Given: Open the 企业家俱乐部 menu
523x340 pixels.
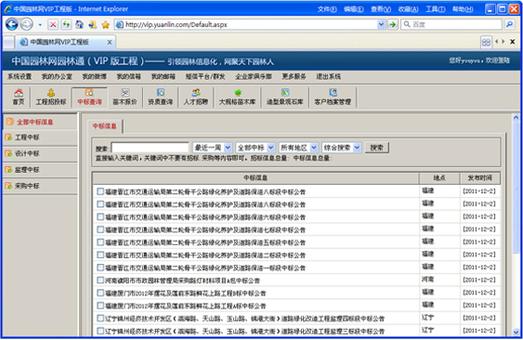Looking at the screenshot, I should pos(254,77).
